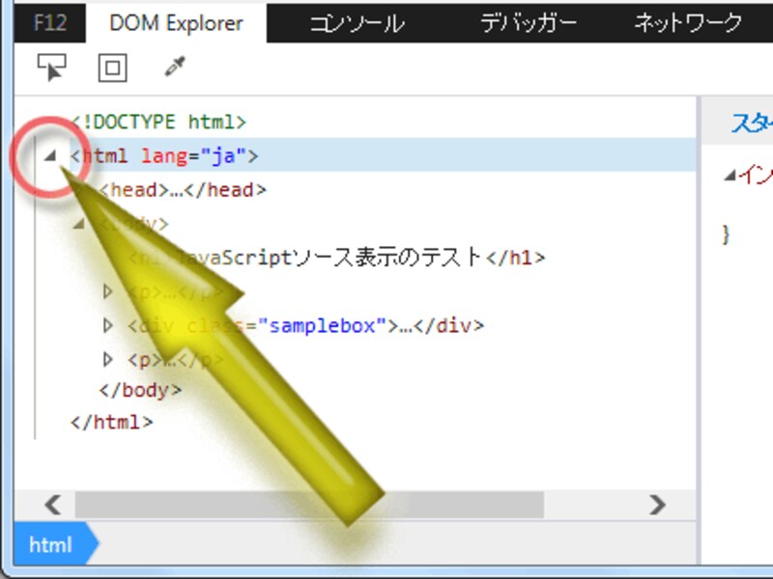Collapse the html lang="ja" node

(50, 156)
